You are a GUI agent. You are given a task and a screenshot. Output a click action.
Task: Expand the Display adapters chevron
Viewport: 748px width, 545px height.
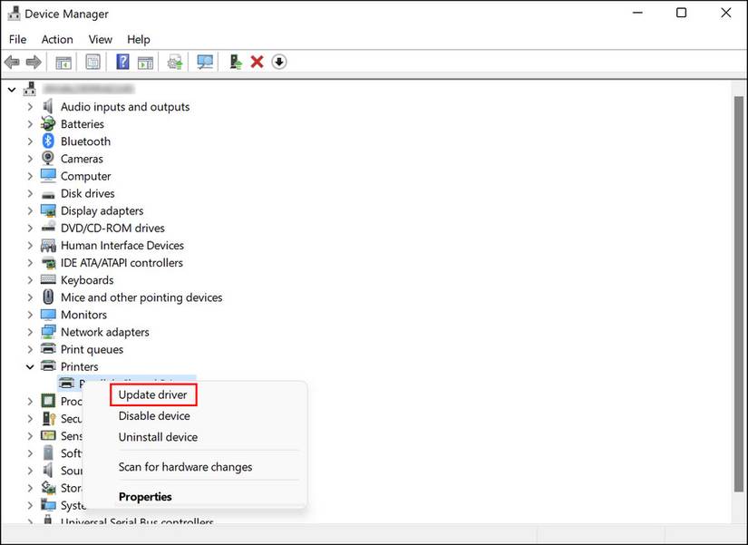coord(30,210)
